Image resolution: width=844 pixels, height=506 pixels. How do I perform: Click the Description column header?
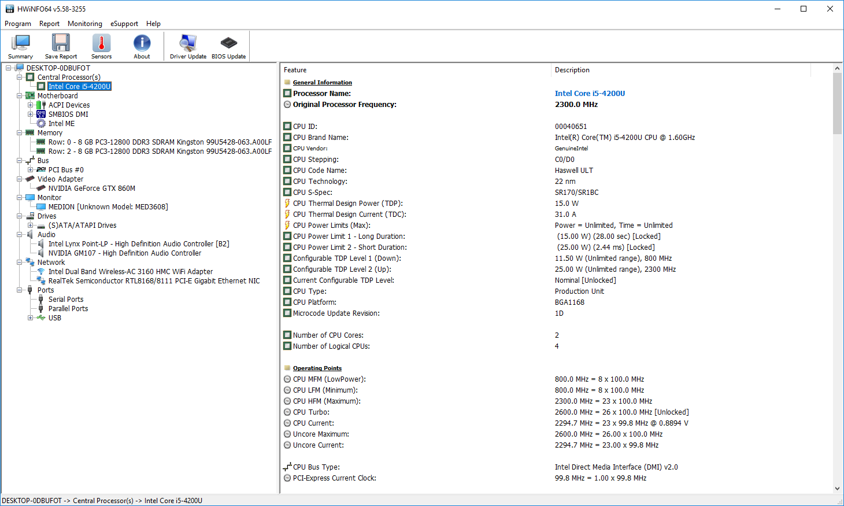coord(680,70)
